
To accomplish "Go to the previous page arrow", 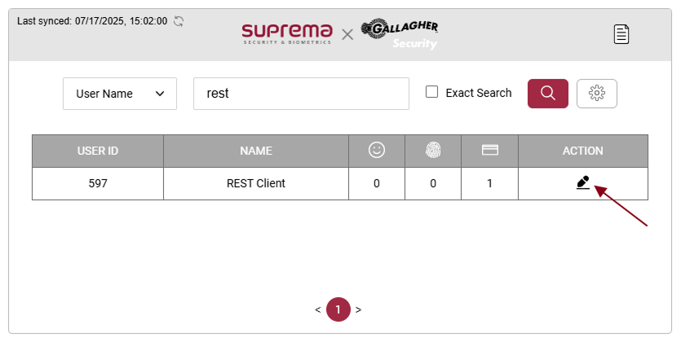I will [x=318, y=309].
